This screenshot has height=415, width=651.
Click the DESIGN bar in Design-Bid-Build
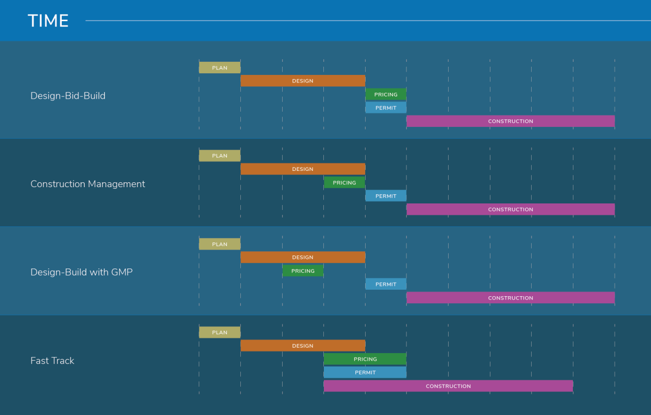(x=303, y=81)
